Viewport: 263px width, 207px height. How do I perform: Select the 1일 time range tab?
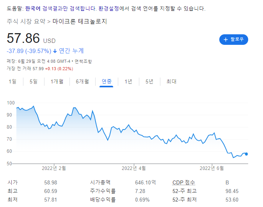click(12, 81)
